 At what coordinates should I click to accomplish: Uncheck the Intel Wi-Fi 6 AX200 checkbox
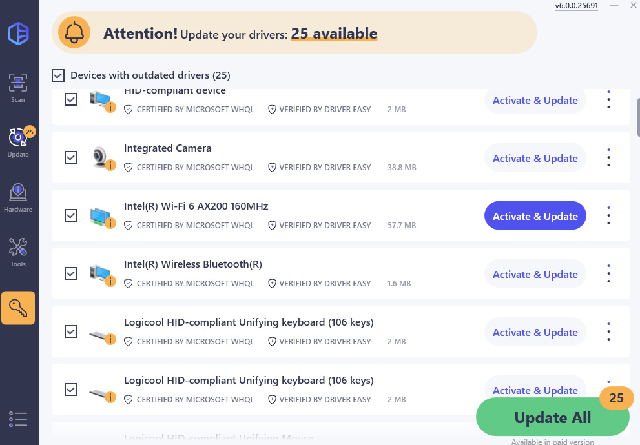pos(71,215)
